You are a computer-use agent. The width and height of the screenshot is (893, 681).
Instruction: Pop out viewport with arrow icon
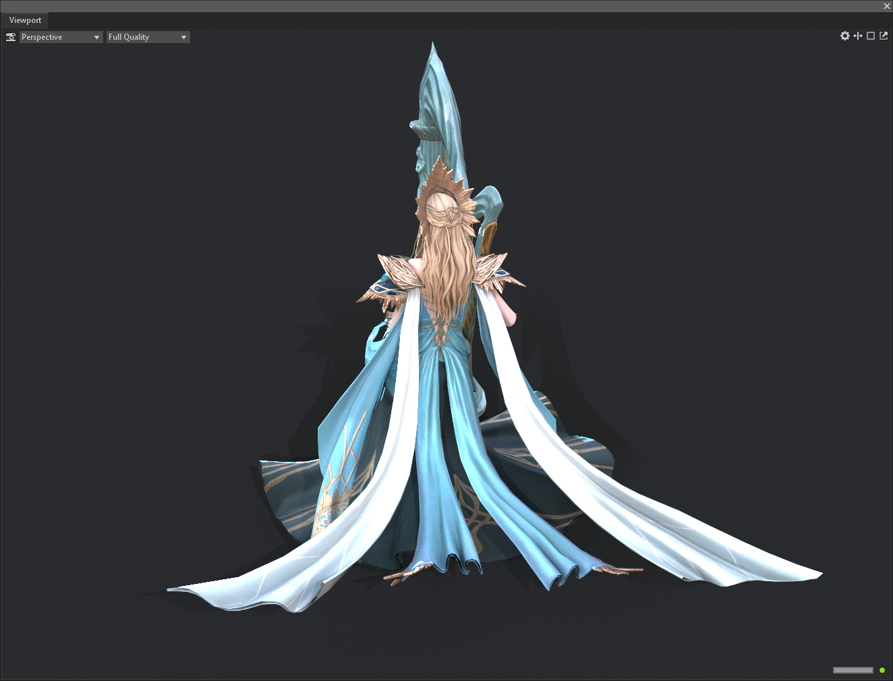click(884, 36)
